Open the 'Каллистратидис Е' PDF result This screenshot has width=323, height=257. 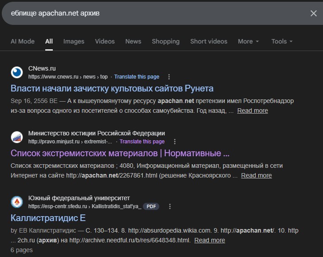click(x=48, y=218)
